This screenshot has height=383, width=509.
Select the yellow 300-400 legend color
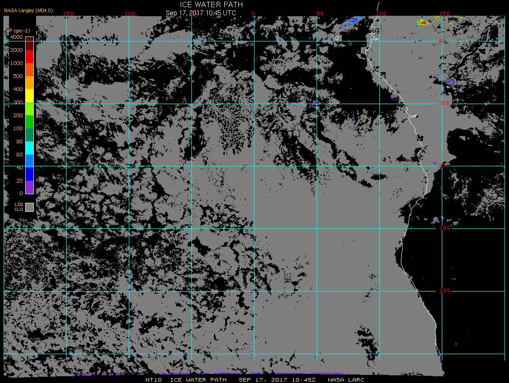pos(30,96)
